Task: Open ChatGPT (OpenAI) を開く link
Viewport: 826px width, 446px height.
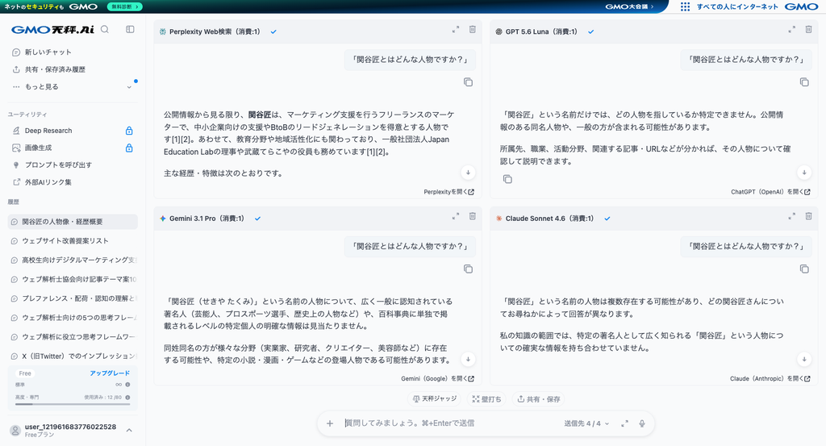Action: pyautogui.click(x=770, y=192)
